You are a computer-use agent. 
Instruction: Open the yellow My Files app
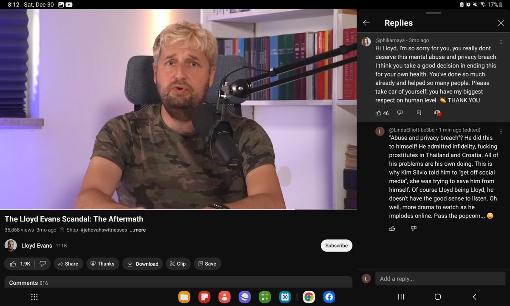pos(184,297)
